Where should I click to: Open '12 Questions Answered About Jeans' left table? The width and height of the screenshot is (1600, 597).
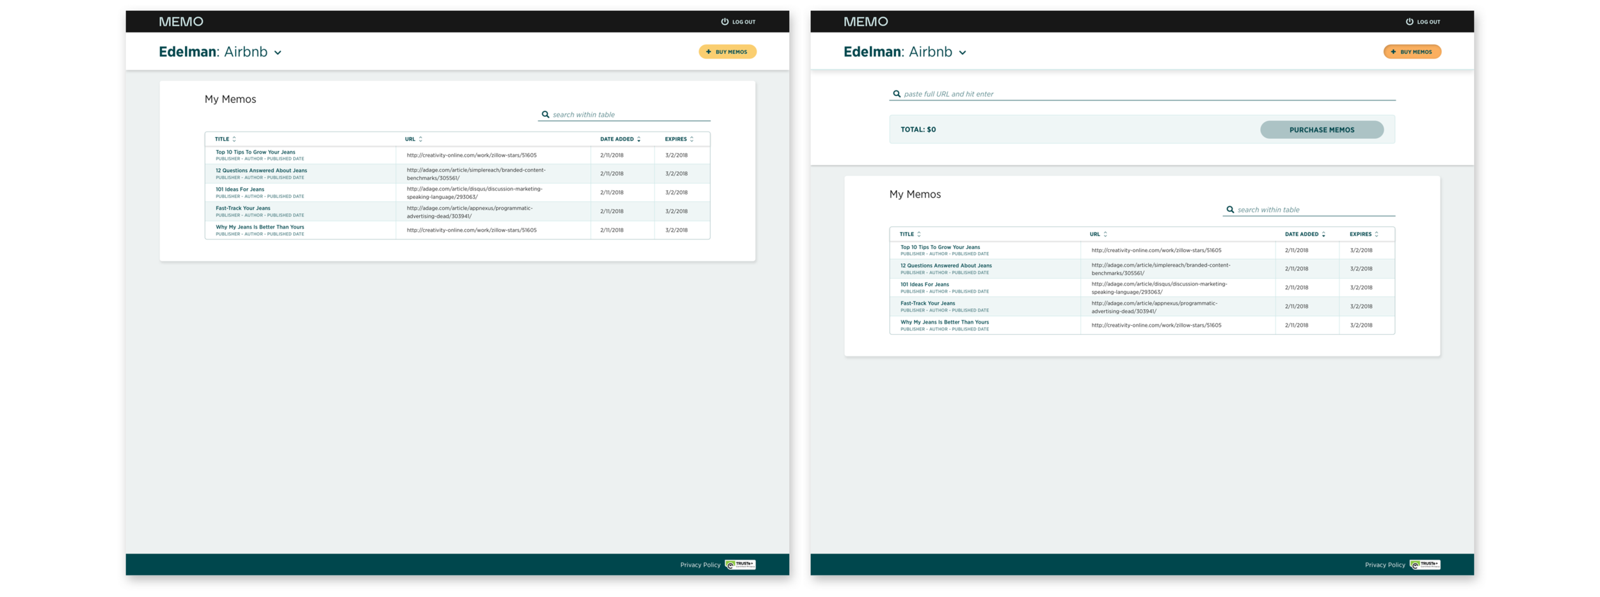(x=261, y=171)
